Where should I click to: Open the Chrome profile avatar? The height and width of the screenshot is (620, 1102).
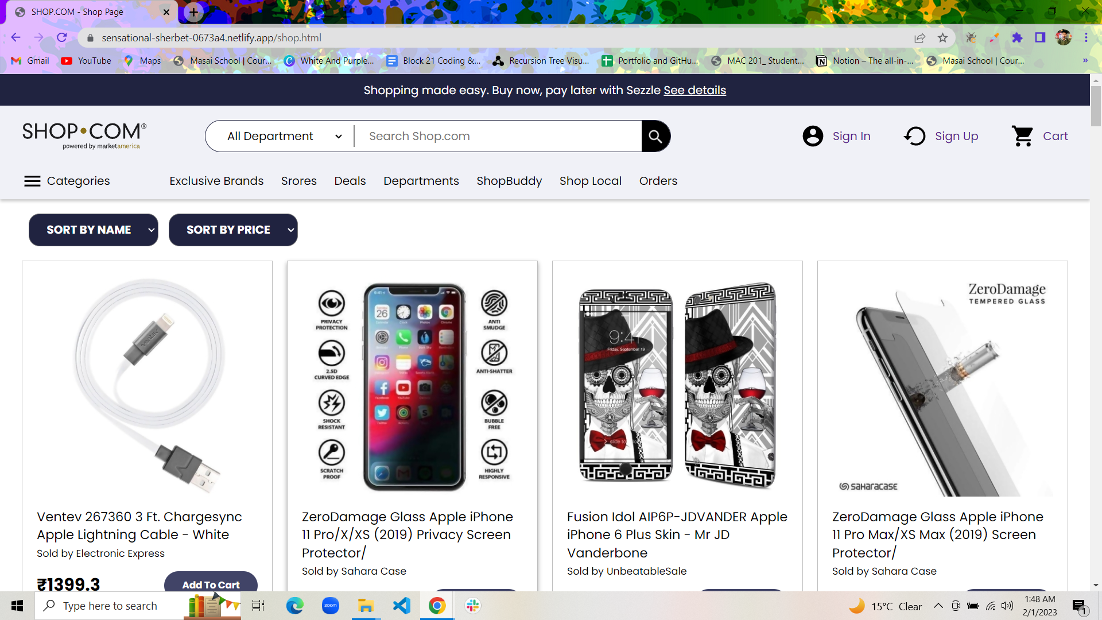click(1064, 37)
